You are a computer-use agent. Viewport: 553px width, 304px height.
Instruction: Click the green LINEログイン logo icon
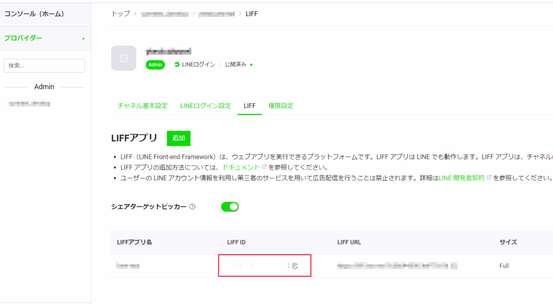click(177, 64)
